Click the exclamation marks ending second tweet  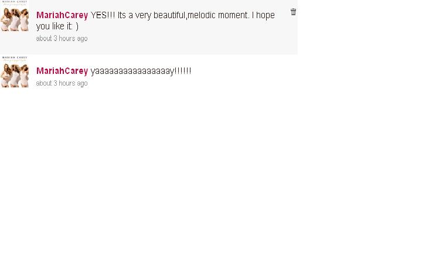183,70
